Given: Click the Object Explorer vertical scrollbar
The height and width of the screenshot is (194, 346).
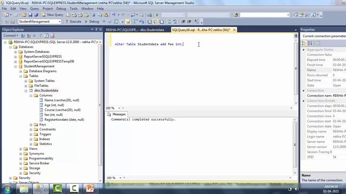Looking at the screenshot, I should [x=100, y=111].
